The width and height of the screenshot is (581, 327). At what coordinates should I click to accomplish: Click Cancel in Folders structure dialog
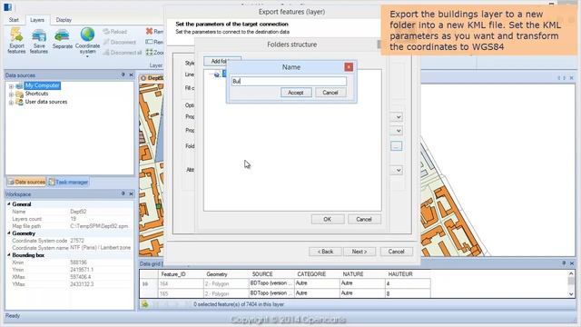click(x=364, y=219)
